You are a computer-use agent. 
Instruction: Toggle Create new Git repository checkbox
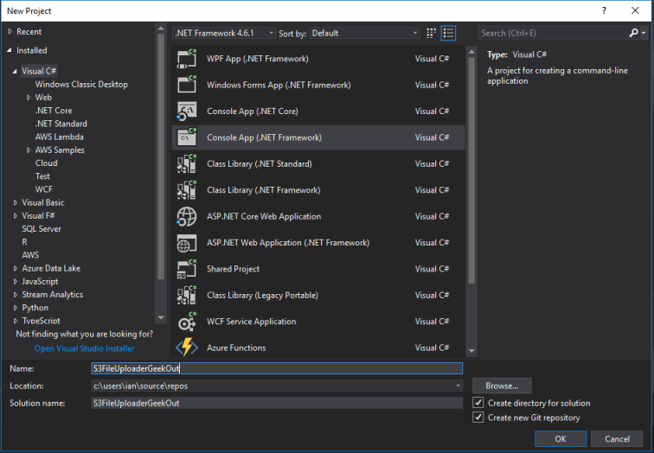[x=478, y=418]
